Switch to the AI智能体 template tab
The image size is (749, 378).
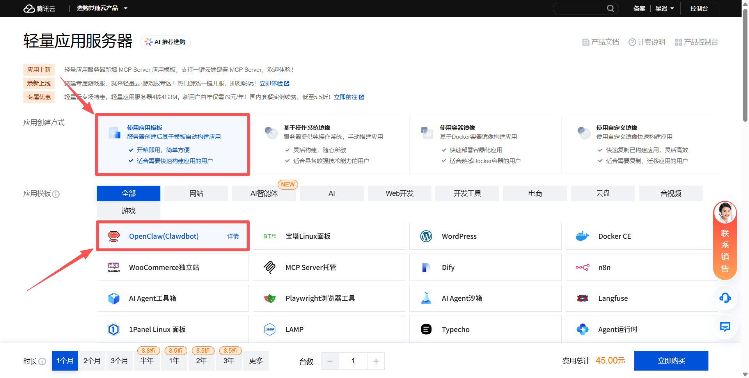click(264, 193)
